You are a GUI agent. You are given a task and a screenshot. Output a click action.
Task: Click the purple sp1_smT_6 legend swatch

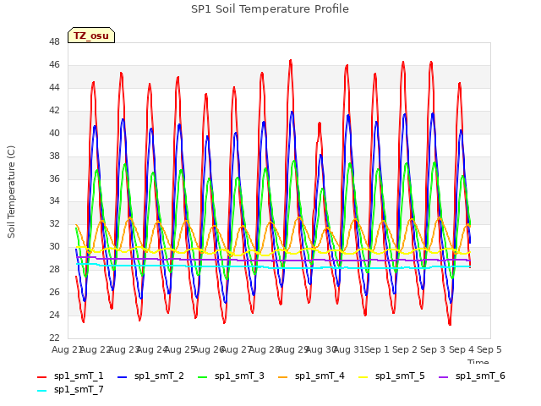(x=443, y=377)
